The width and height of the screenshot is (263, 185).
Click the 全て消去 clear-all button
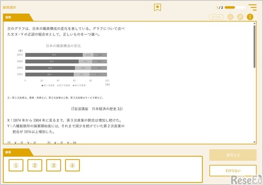pyautogui.click(x=216, y=17)
